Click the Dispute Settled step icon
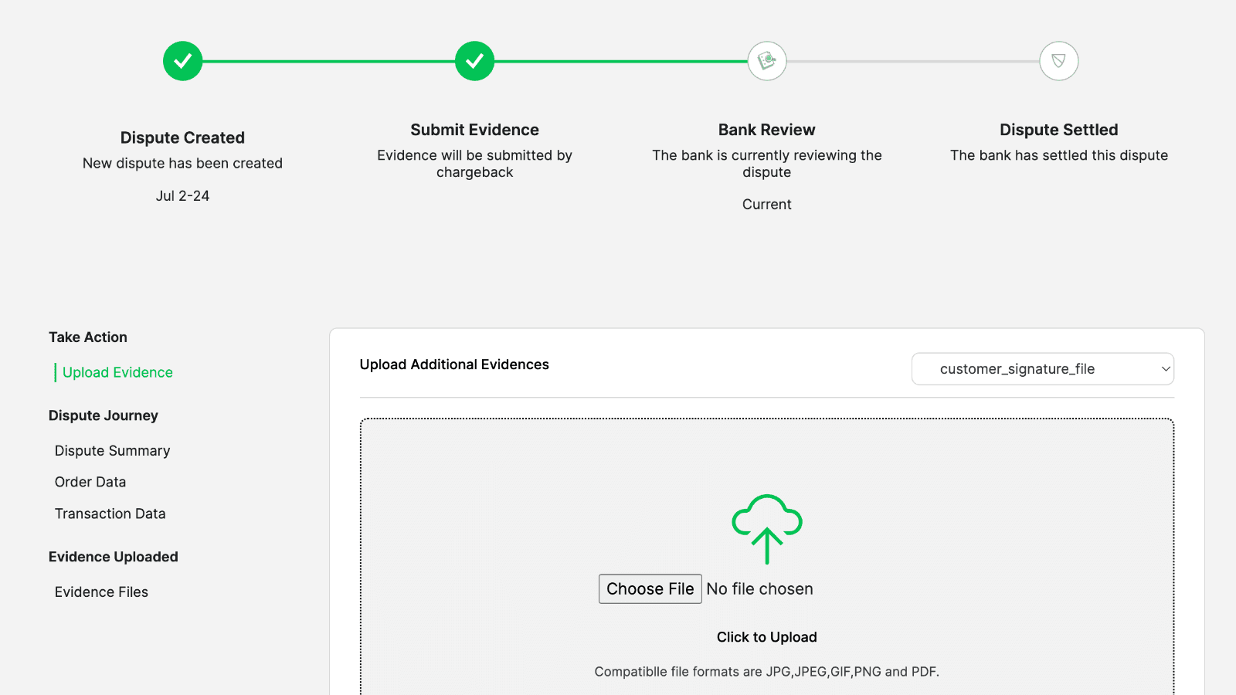Viewport: 1236px width, 695px height. 1058,61
